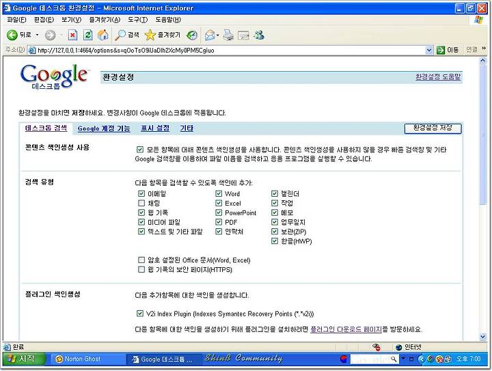Open the 환경설정 도움말 link
The height and width of the screenshot is (371, 492).
pyautogui.click(x=438, y=77)
